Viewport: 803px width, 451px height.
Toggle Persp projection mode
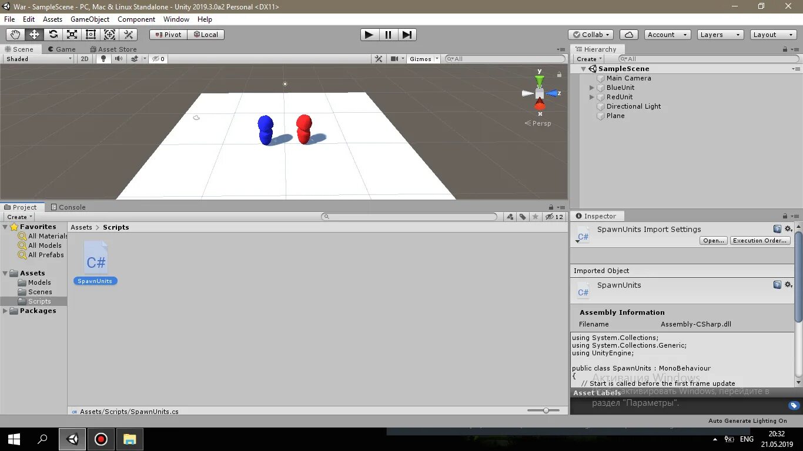click(x=538, y=123)
